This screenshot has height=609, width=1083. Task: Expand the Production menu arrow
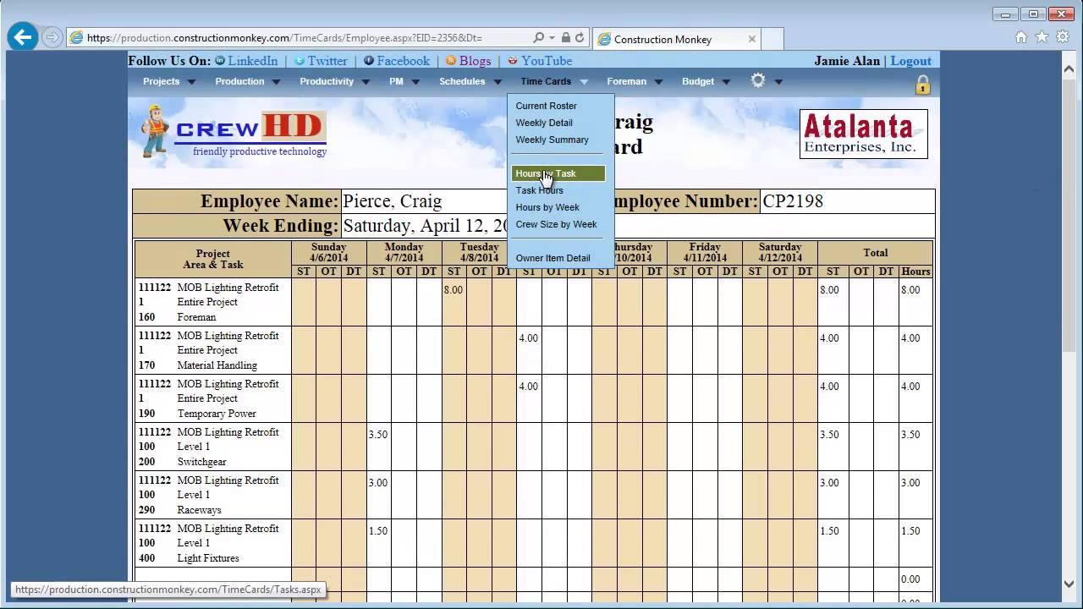[x=276, y=82]
